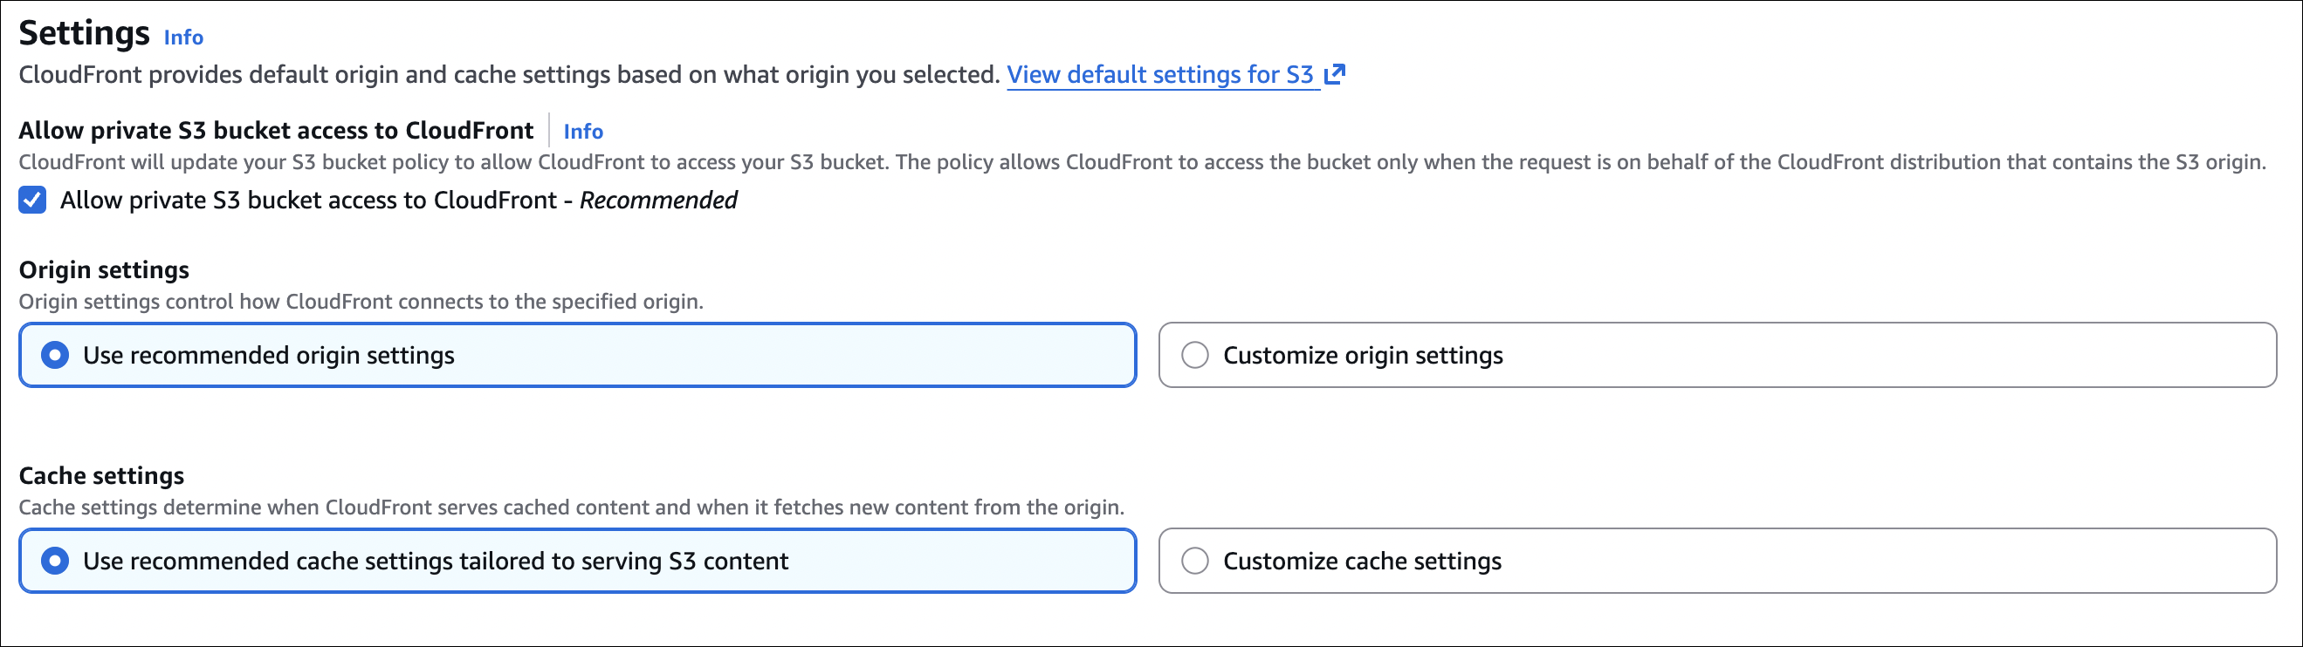Click the 'Allow private S3 bucket access to CloudFront' bold heading

coord(275,131)
